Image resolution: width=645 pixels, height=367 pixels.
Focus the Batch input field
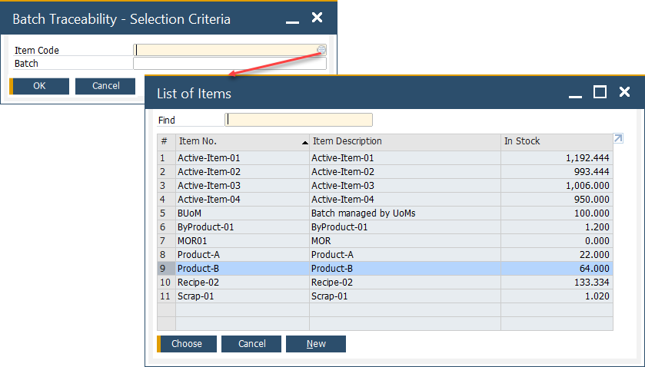point(230,63)
